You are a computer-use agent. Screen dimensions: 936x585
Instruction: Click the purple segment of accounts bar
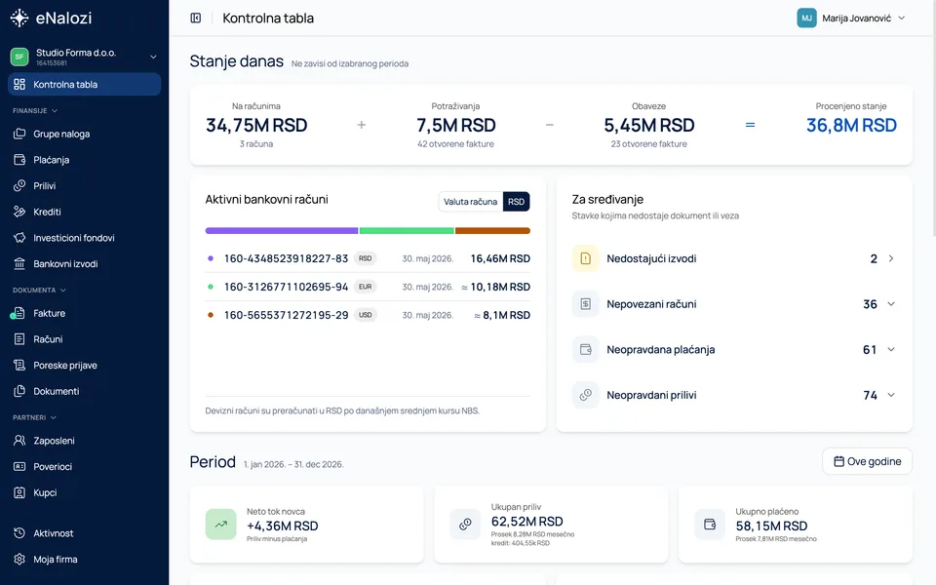[281, 230]
